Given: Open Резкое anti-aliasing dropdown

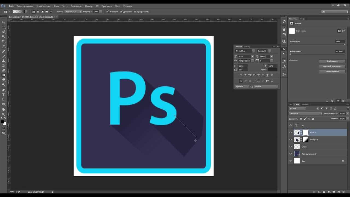Looking at the screenshot, I should click(266, 86).
